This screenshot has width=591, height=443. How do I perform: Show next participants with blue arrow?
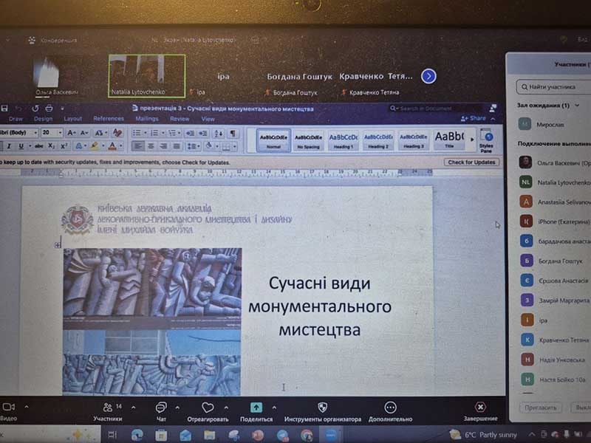pos(428,76)
